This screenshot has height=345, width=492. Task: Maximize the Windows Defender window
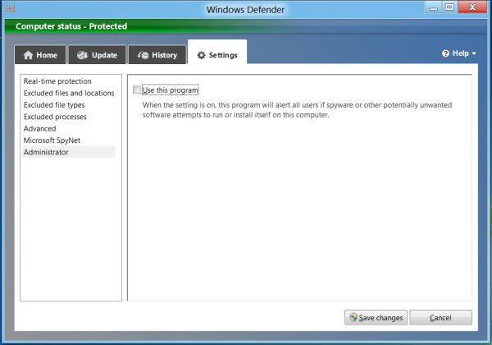(449, 7)
